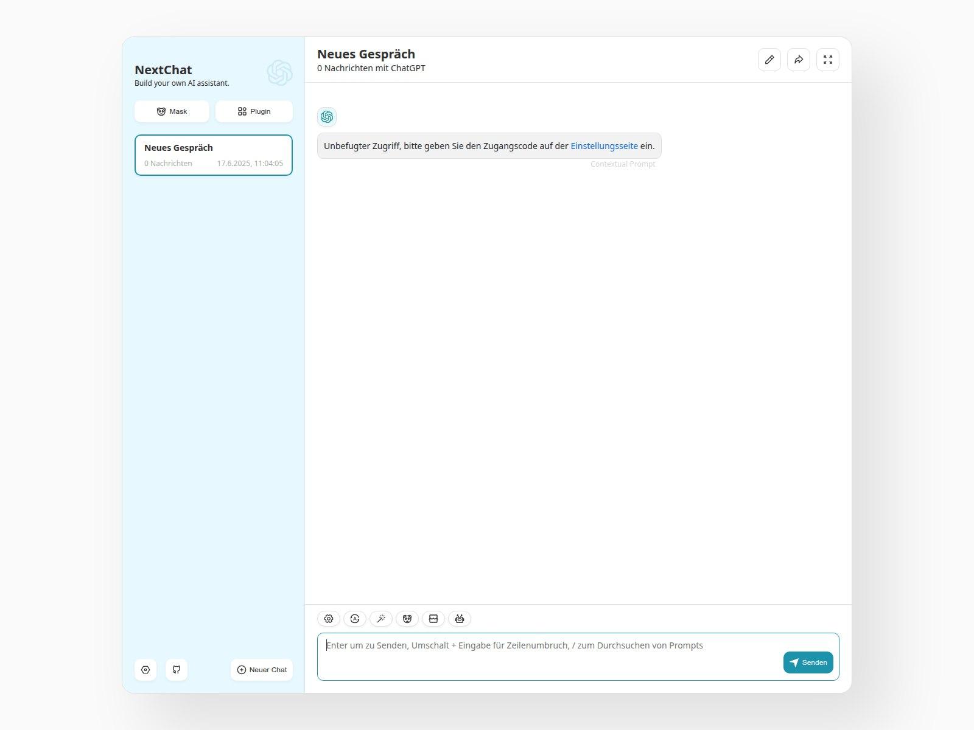Follow the Einstellungsseite link in the message
Viewport: 974px width, 730px height.
[x=604, y=146]
